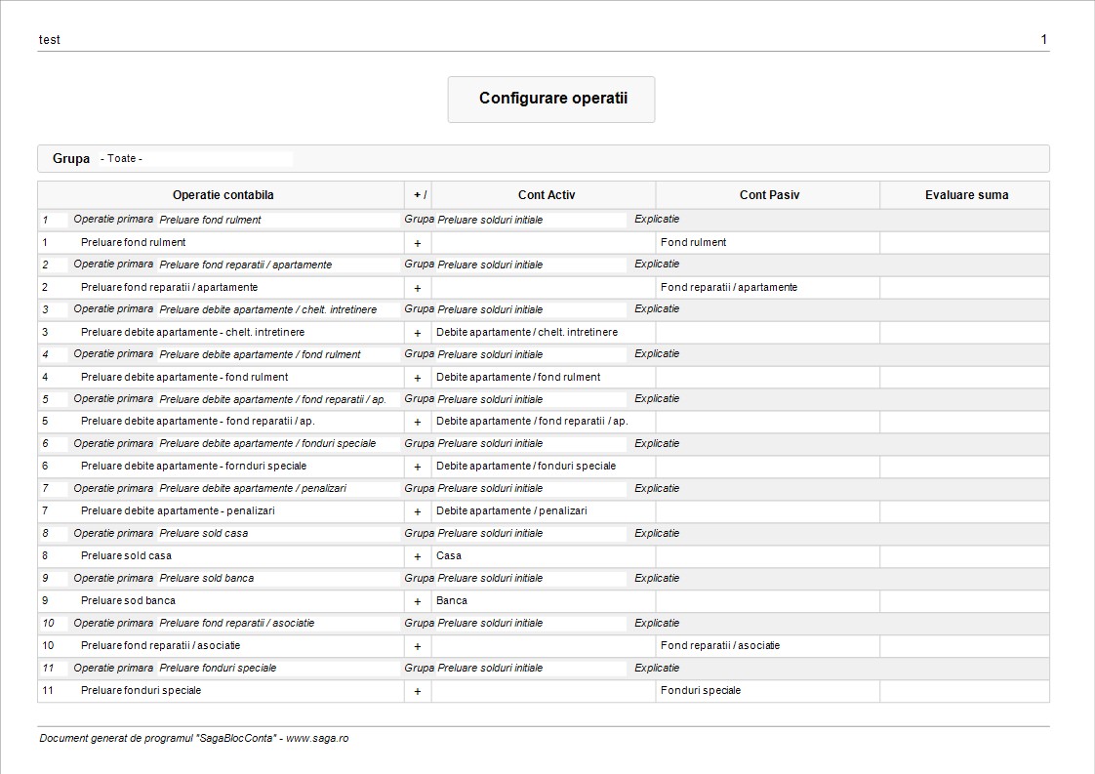Select italic 'Preluare debite apartamente / penalizari'
1095x774 pixels.
pyautogui.click(x=253, y=488)
